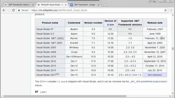Click vertical scrollbar thumb
Image resolution: width=175 pixels, height=98 pixels.
(x=173, y=49)
